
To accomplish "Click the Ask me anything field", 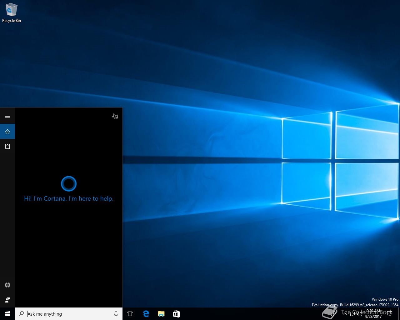I will (69, 314).
